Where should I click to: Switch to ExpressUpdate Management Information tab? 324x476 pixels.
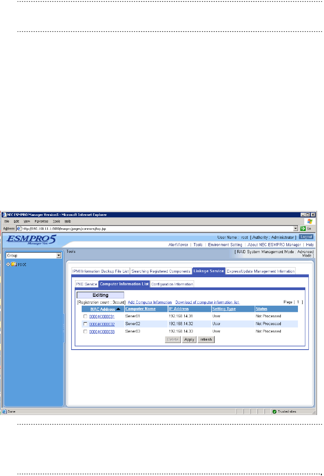tap(261, 271)
